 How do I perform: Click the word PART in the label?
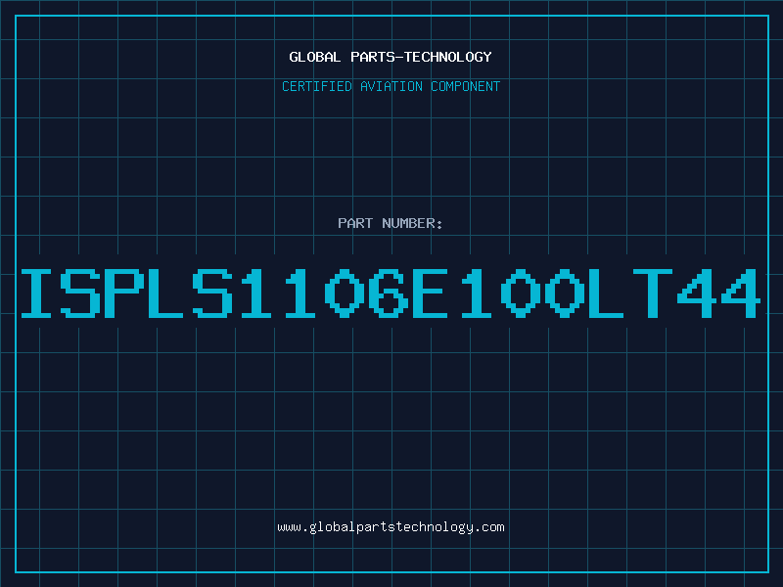click(x=355, y=223)
